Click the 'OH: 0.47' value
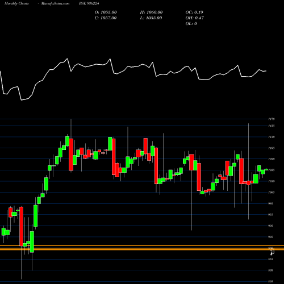 pos(195,18)
